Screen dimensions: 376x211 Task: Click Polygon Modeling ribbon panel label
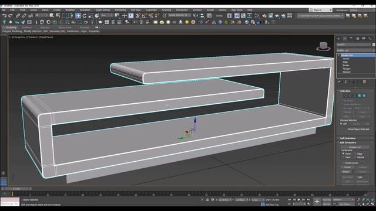tap(12, 31)
